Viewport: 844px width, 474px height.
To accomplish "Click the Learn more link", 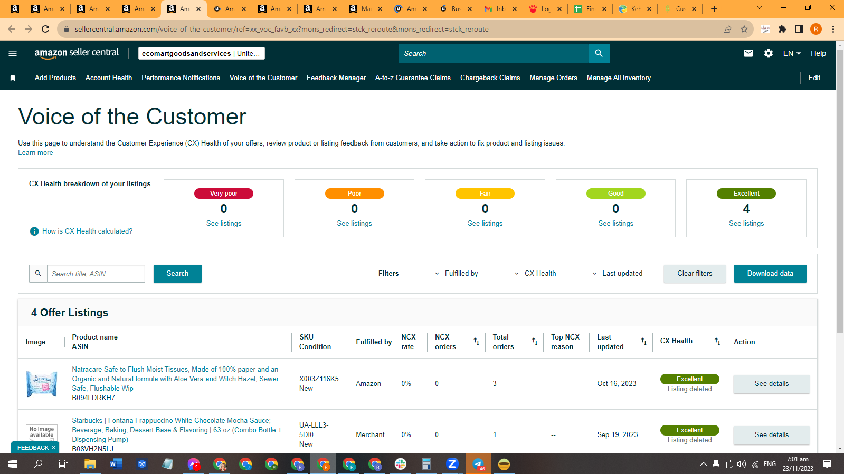I will [x=35, y=153].
